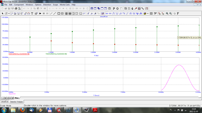Click the quoted 'P' toolbar icon
This screenshot has width=202, height=113.
tap(156, 14)
